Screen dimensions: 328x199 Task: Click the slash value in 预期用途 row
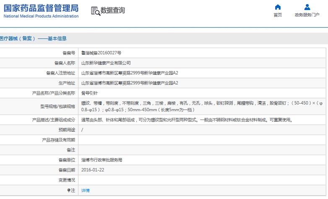82,130
